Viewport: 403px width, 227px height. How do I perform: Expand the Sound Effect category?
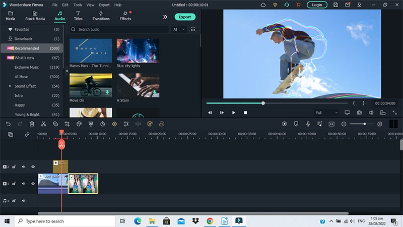10,86
